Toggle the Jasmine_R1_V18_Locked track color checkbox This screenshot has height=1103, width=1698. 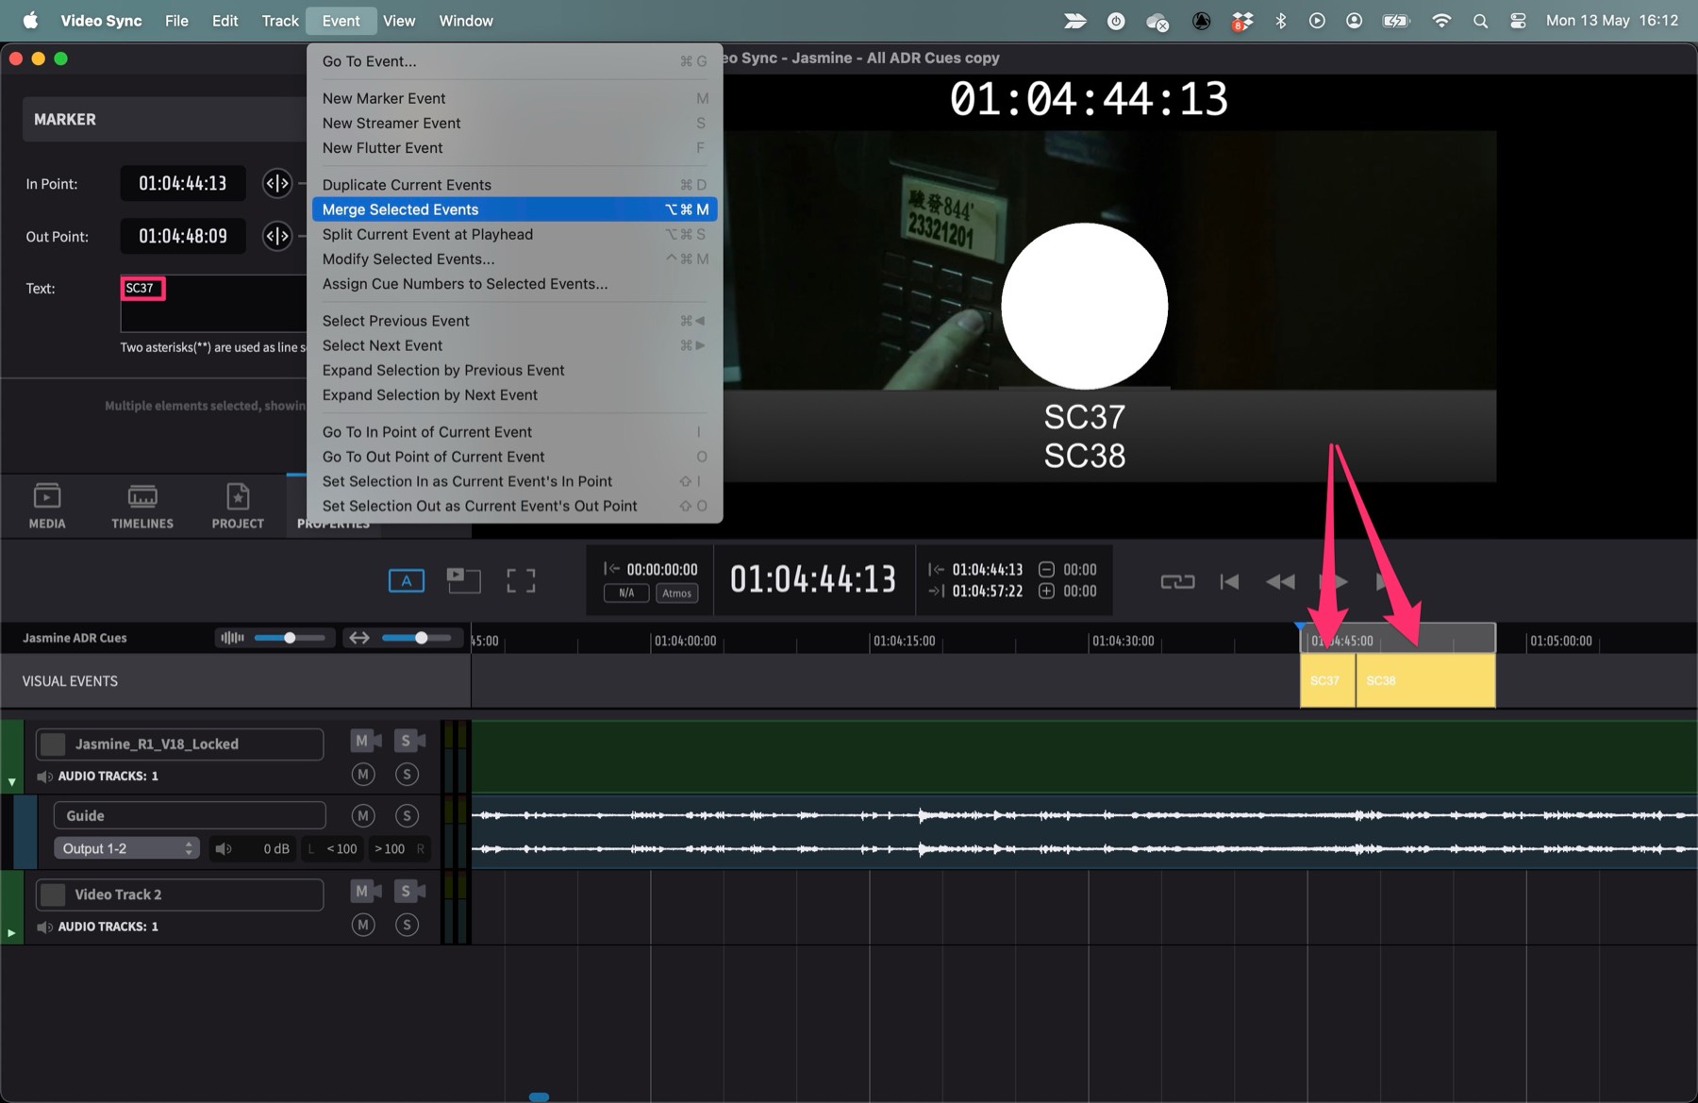53,744
